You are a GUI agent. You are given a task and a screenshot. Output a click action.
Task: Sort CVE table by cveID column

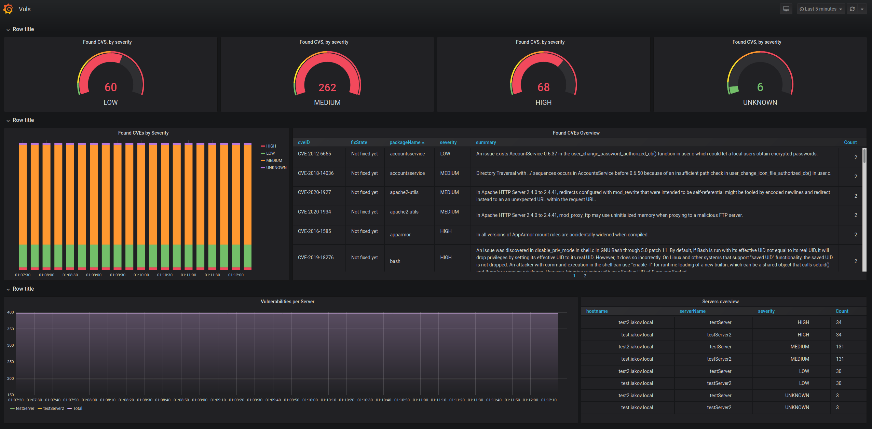[303, 142]
